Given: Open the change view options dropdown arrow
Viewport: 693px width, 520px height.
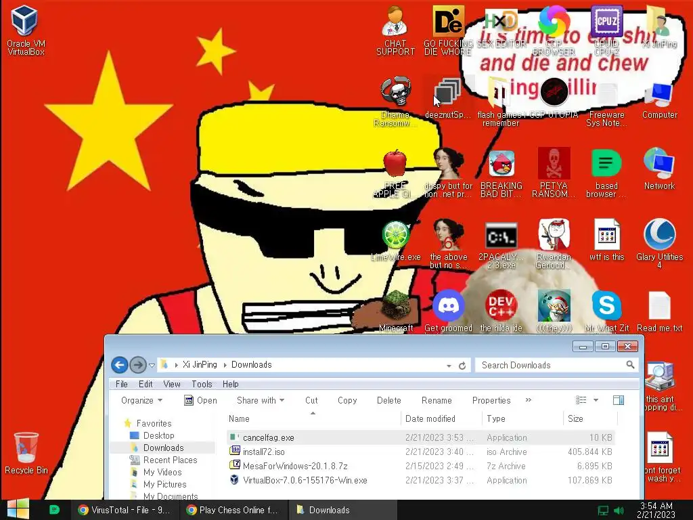Looking at the screenshot, I should (596, 400).
